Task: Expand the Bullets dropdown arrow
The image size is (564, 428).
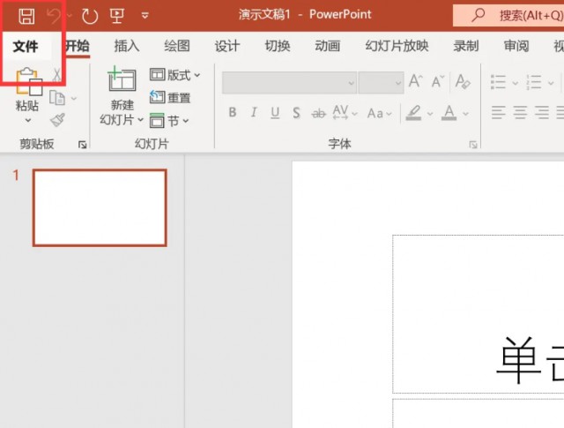Action: click(x=515, y=83)
